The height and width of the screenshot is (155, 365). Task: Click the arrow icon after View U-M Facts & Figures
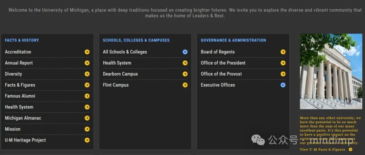(350, 149)
